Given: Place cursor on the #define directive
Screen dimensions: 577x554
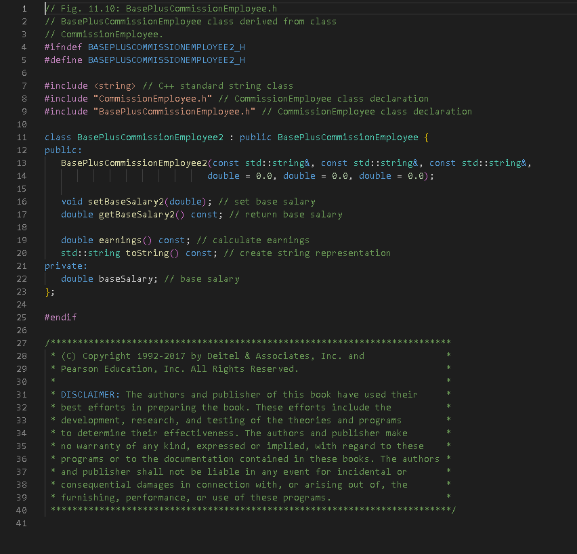Looking at the screenshot, I should tap(63, 60).
